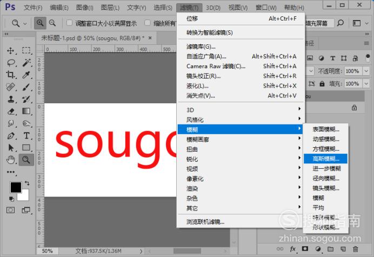
Task: Select the Hand tool
Action: 10,160
